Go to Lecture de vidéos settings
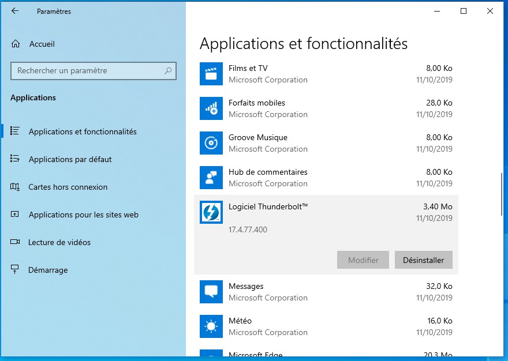The height and width of the screenshot is (361, 508). (x=59, y=242)
